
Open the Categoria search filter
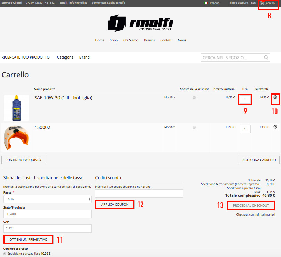tap(65, 57)
